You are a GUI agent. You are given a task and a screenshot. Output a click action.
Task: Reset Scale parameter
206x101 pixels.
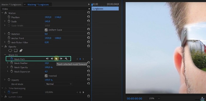tap(88, 21)
